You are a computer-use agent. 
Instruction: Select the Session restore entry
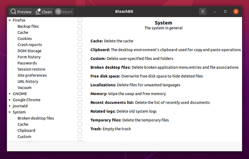click(31, 69)
